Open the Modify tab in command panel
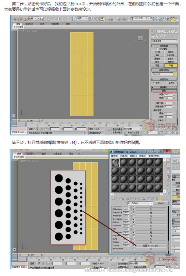Viewport: 186px width, 276px height. [x=157, y=31]
